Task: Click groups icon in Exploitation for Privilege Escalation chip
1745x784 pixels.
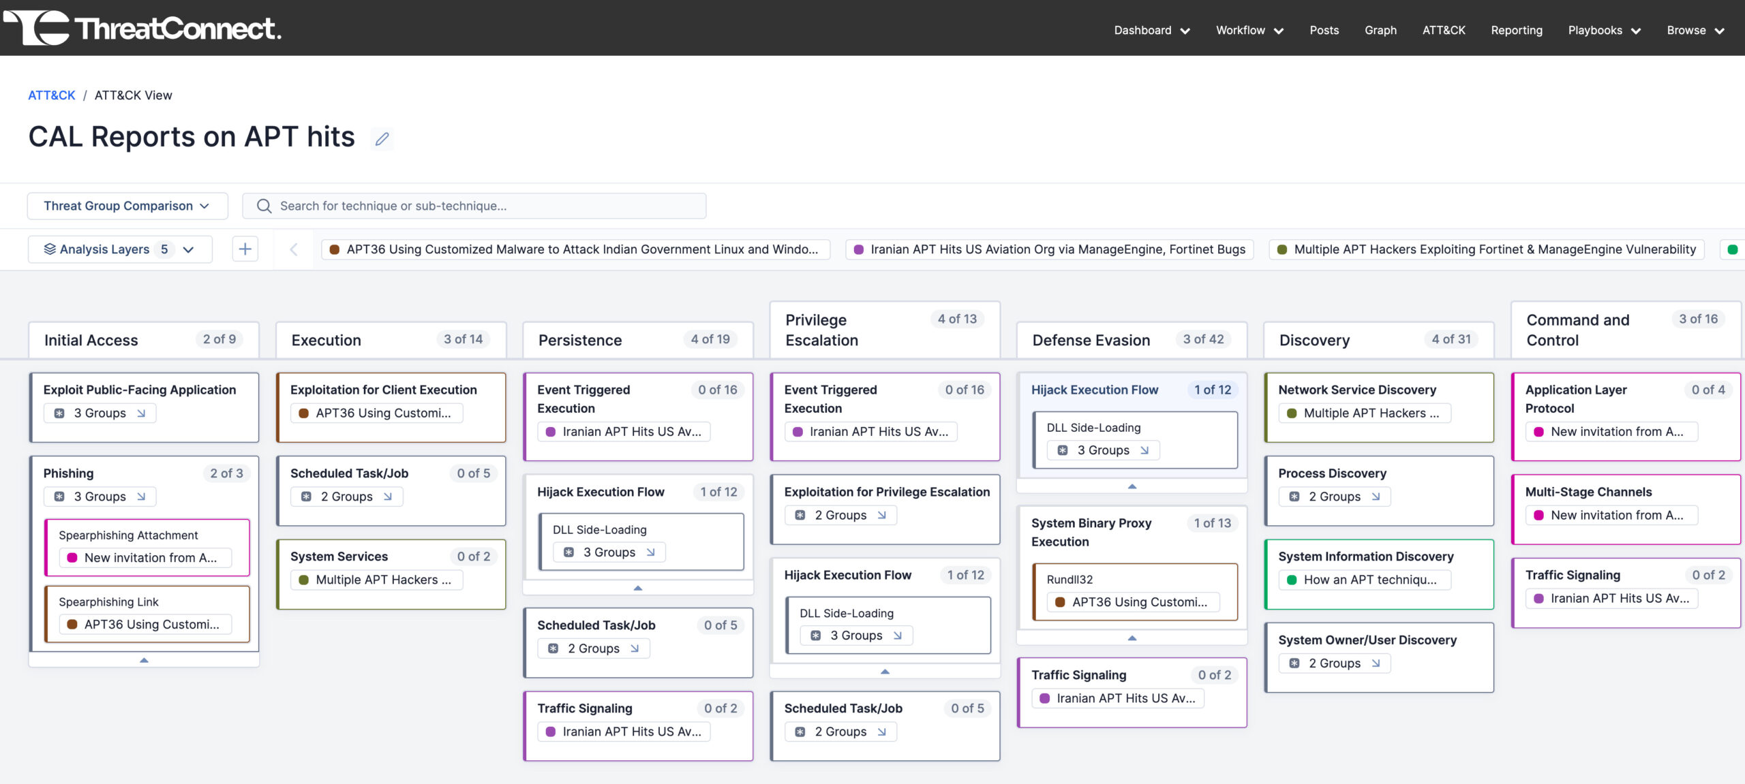Action: click(x=800, y=515)
